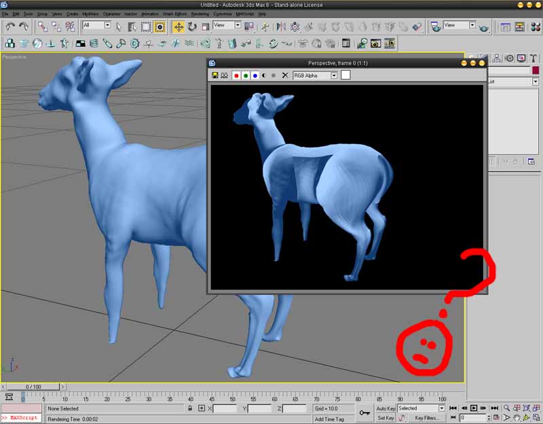Click the Render Last camera icon
Viewport: 543px width, 424px height.
point(375,43)
